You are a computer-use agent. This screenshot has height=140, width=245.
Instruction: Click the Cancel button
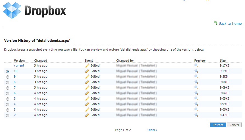click(234, 125)
